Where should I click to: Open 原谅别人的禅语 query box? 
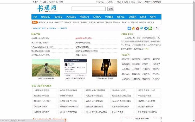(x=44, y=107)
